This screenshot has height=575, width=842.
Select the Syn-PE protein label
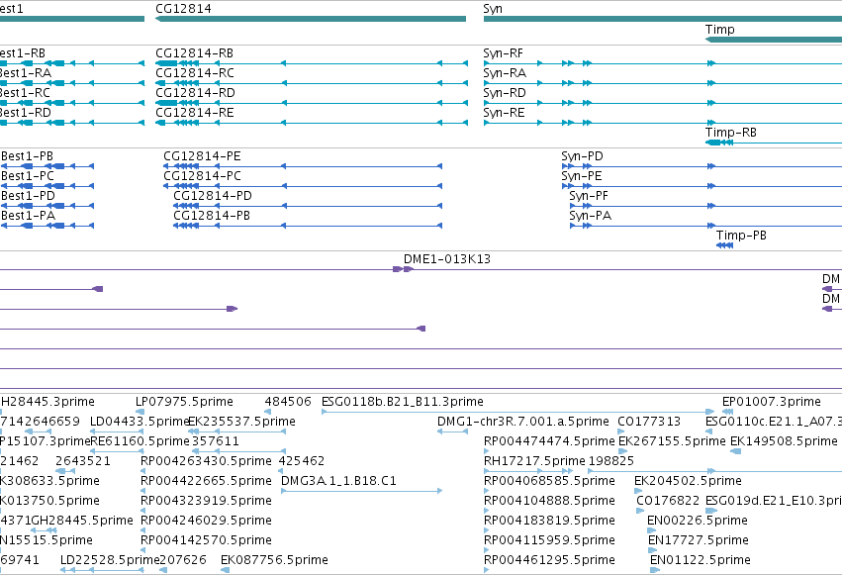[x=582, y=176]
